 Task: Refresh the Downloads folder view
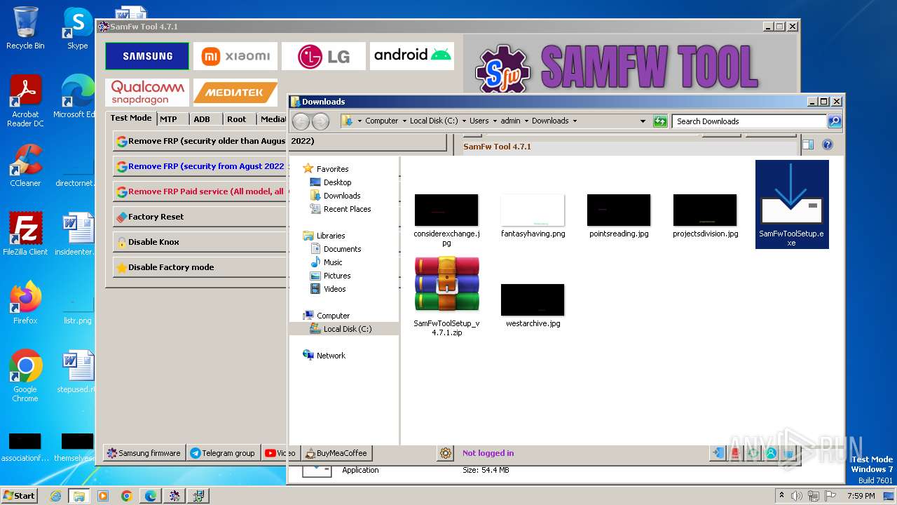click(659, 121)
